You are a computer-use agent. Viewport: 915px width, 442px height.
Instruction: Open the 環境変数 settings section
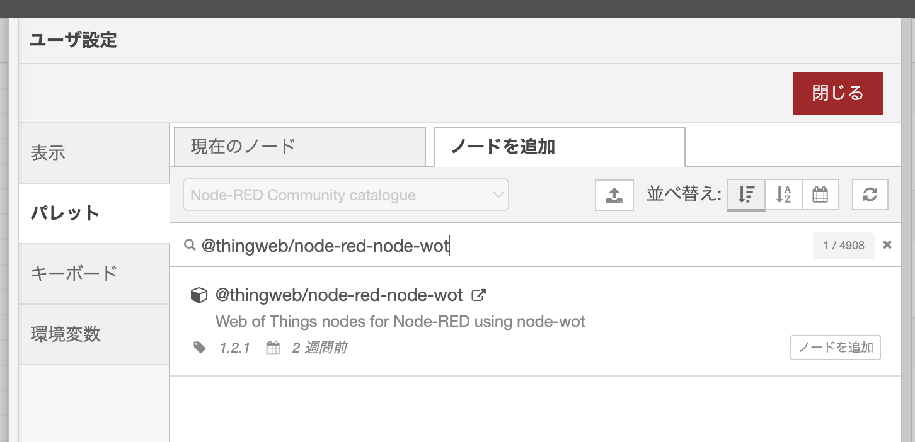(94, 334)
